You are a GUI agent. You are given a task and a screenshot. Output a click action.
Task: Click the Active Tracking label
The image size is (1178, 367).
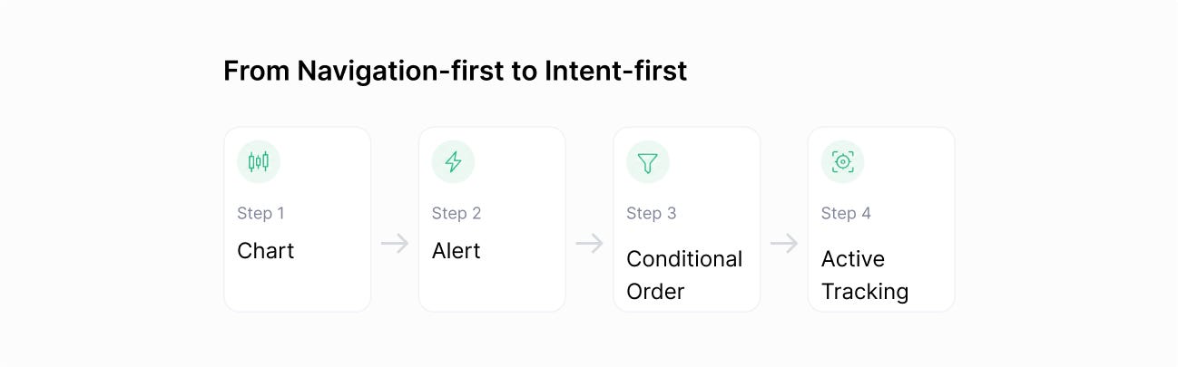click(x=865, y=275)
